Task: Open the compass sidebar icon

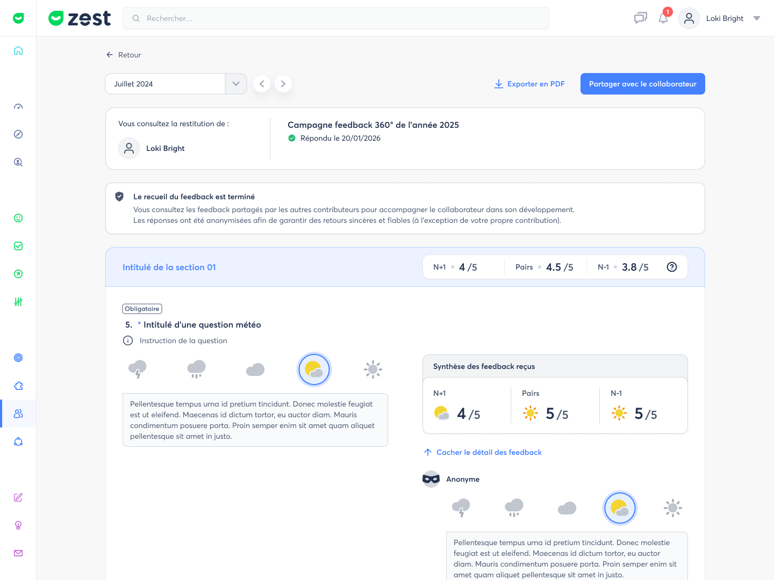Action: coord(18,134)
